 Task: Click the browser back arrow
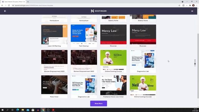[x=2, y=6]
